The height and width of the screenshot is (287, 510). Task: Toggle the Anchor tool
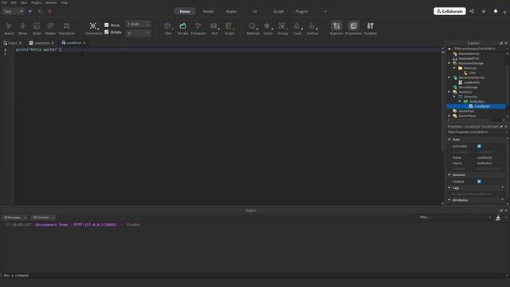tap(312, 29)
